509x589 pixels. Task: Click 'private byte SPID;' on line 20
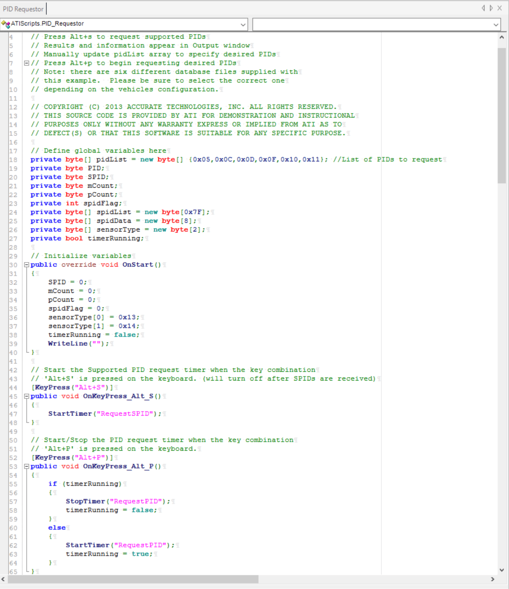[70, 177]
